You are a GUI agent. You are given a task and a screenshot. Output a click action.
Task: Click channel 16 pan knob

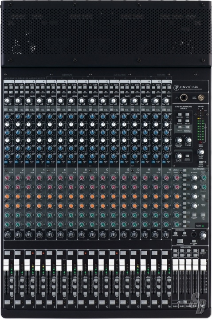pyautogui.click(x=166, y=235)
